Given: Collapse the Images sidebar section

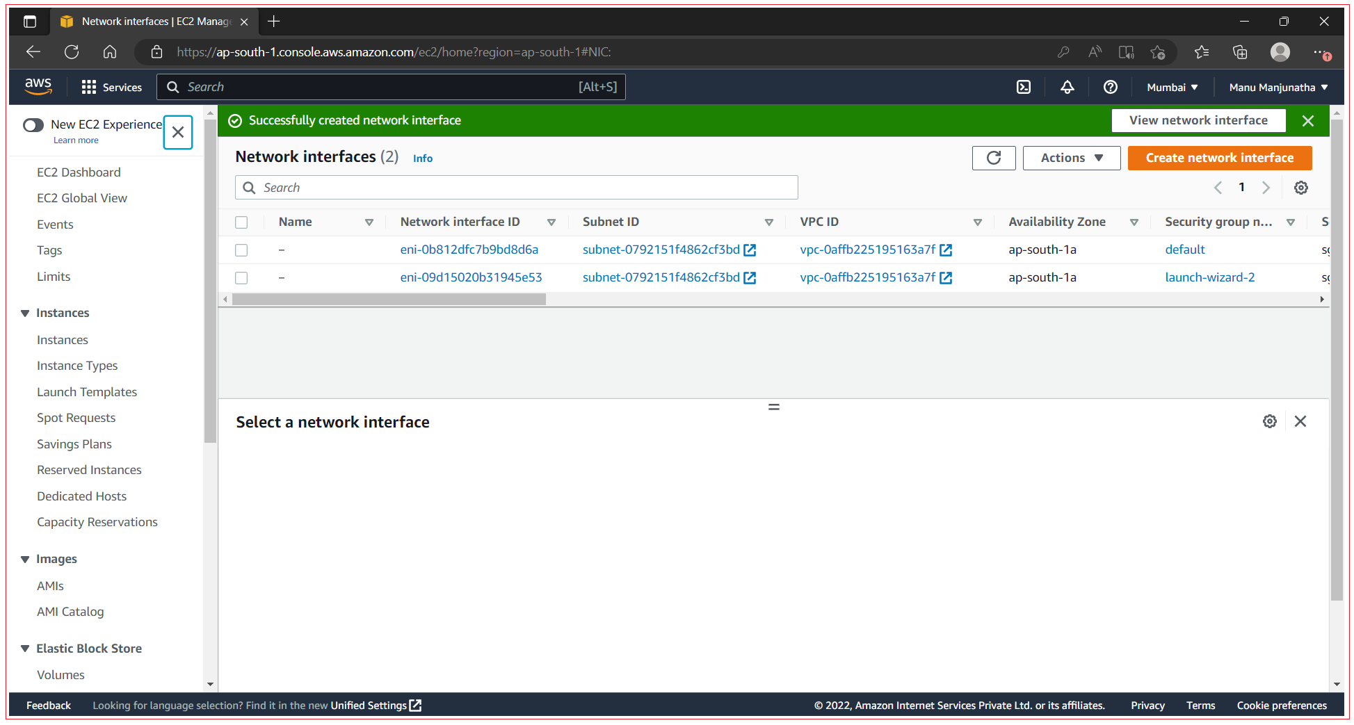Looking at the screenshot, I should click(25, 560).
